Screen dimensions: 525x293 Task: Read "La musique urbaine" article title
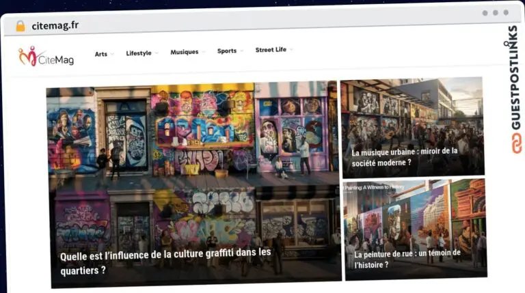click(x=404, y=157)
